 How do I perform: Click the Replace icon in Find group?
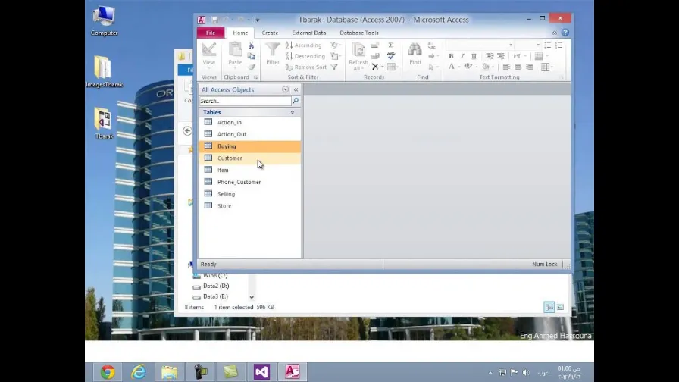coord(431,45)
